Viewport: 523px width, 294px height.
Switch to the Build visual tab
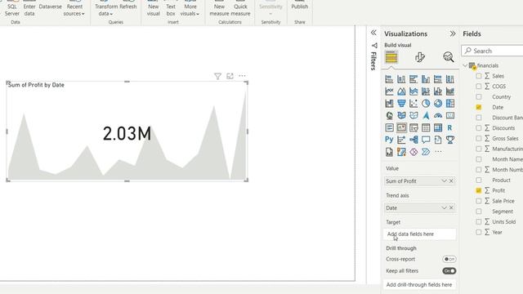(391, 57)
